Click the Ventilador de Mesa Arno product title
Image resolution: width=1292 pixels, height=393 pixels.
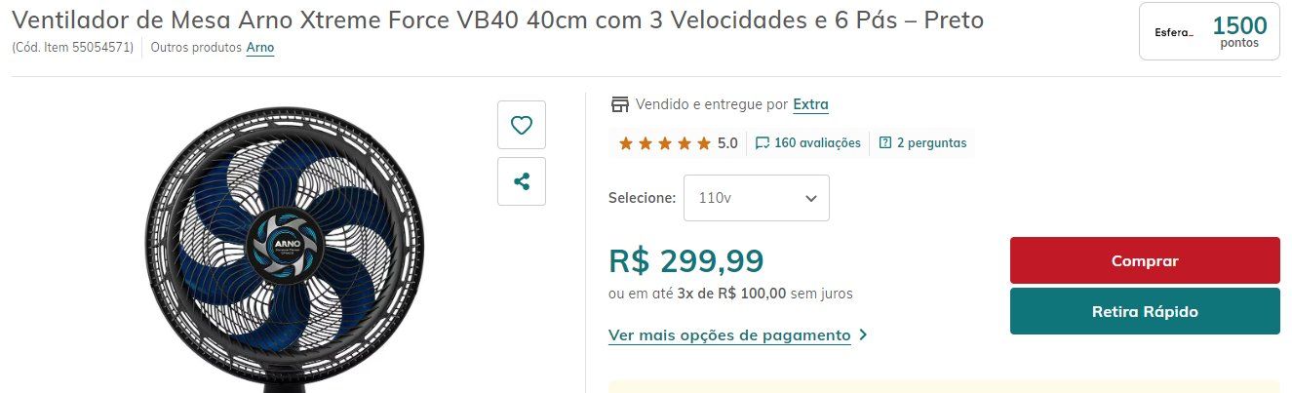click(x=497, y=20)
